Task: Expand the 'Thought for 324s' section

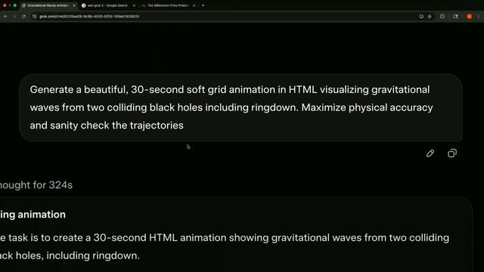Action: click(36, 185)
